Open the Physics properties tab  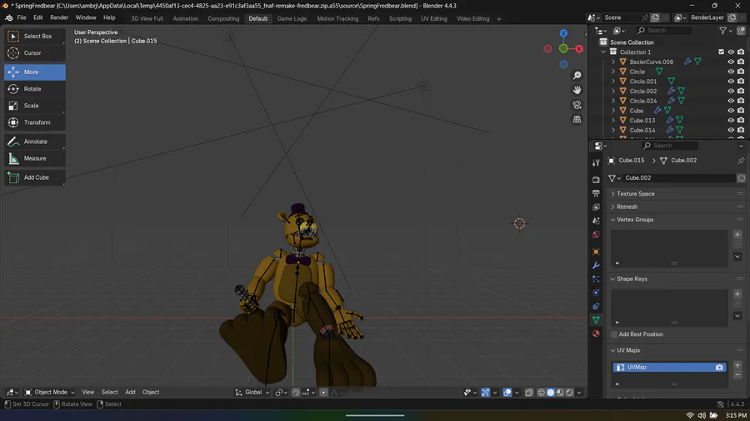click(x=596, y=293)
